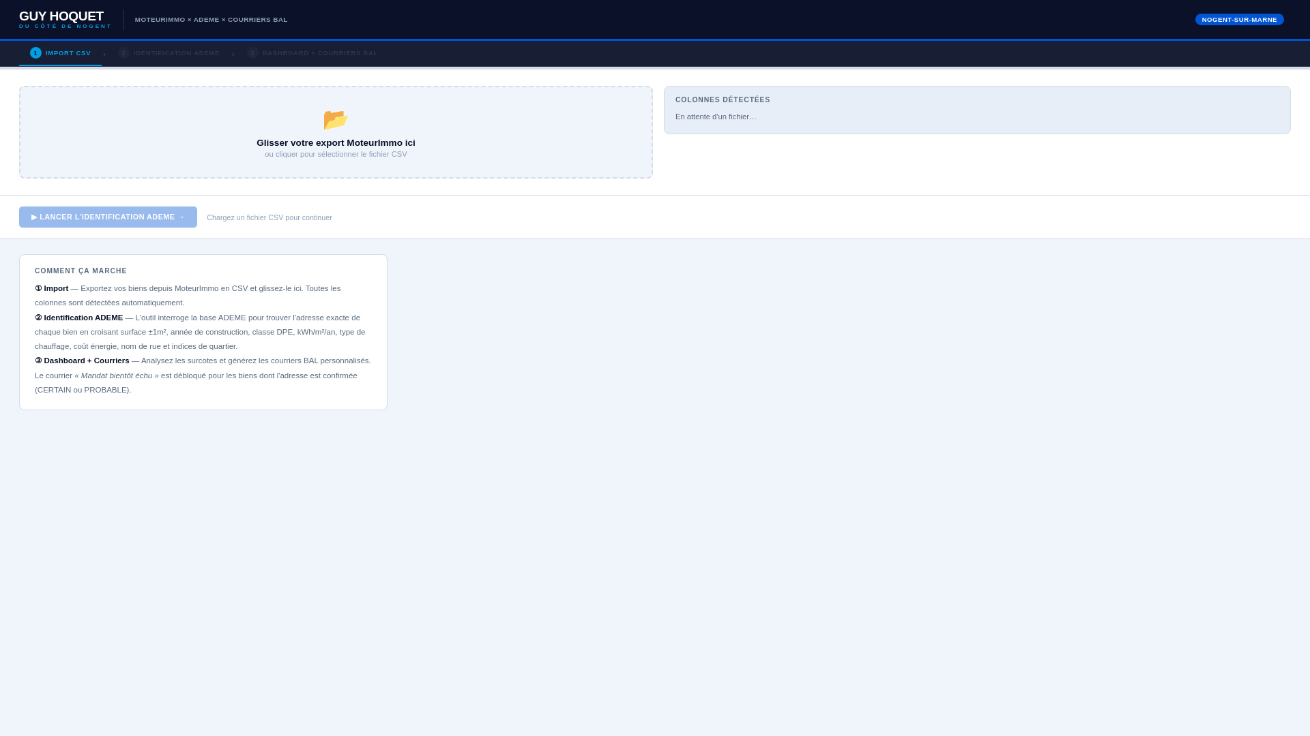
Task: Select the step 2 number badge
Action: [123, 53]
